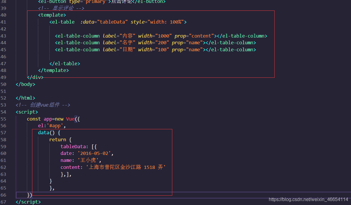Click the "new" keyword on line 55
The height and width of the screenshot is (205, 351).
point(59,119)
